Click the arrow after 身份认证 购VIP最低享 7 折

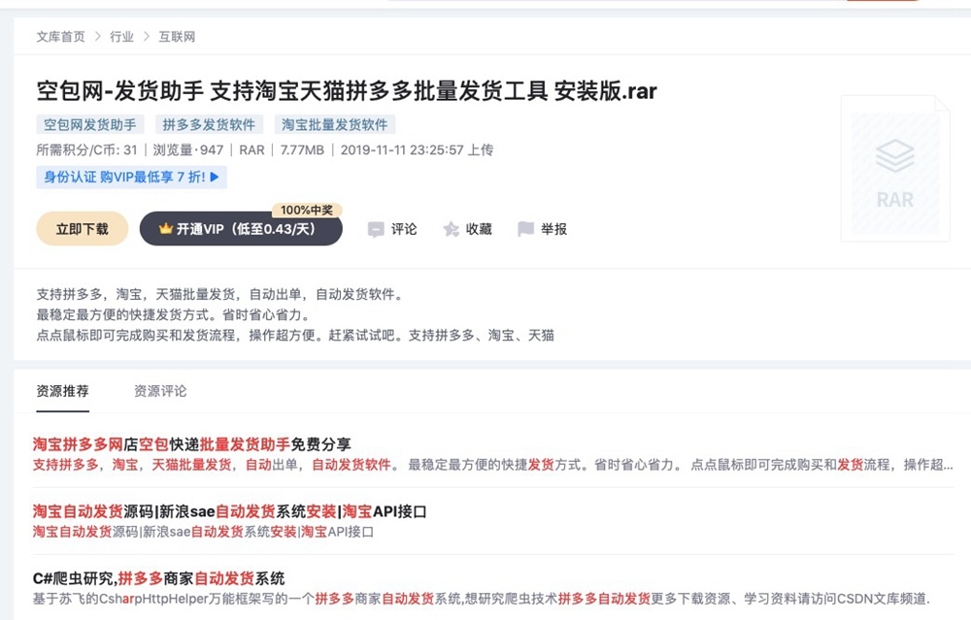[215, 177]
